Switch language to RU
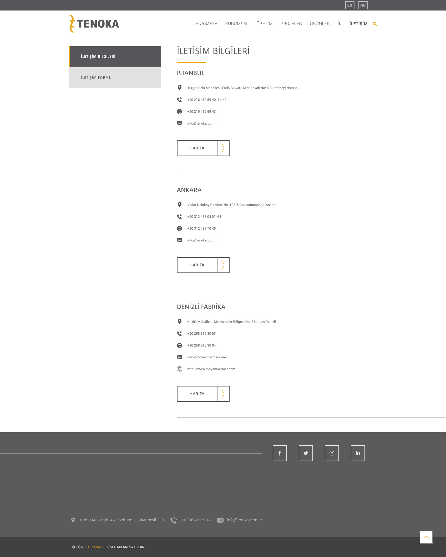Image resolution: width=446 pixels, height=557 pixels. 363,5
